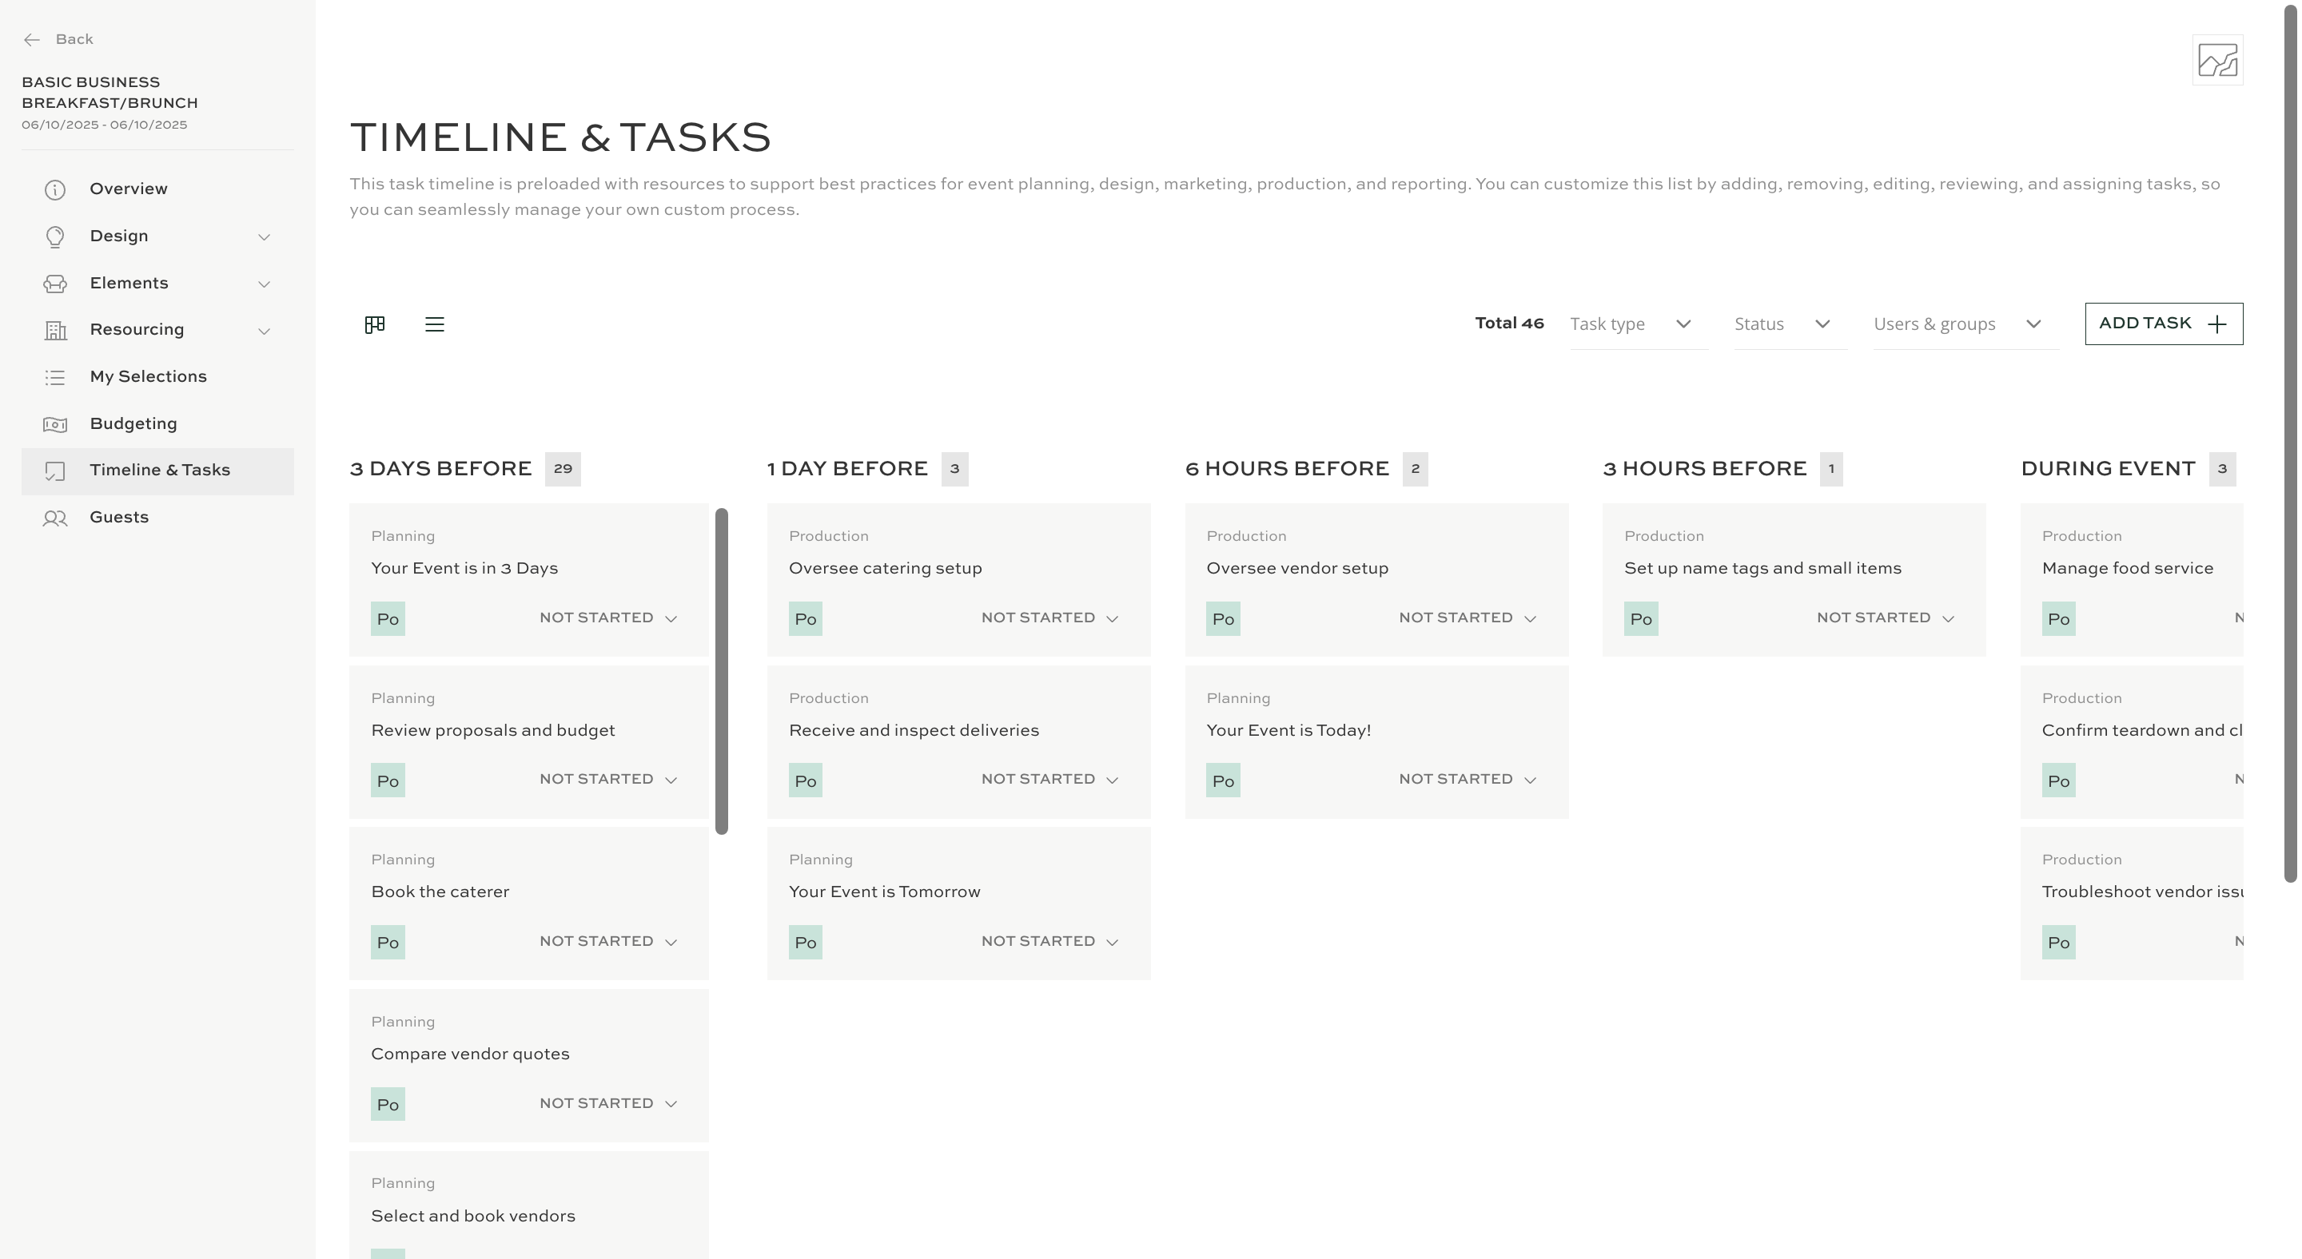Open the Budgeting section

click(157, 424)
